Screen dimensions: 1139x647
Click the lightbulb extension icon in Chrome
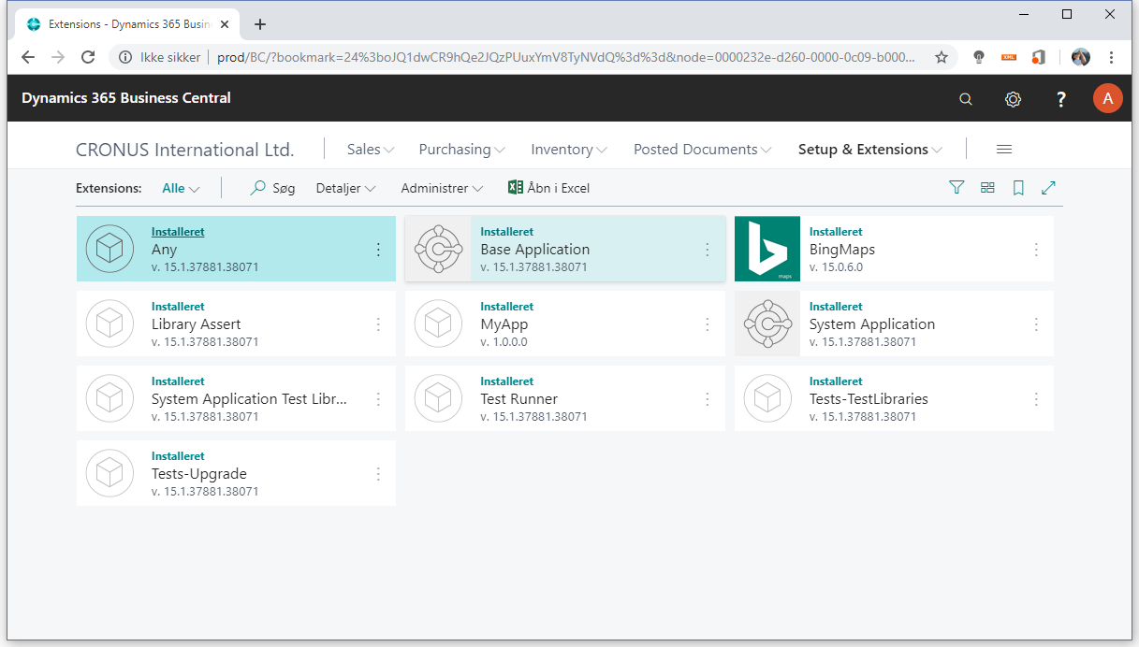click(979, 57)
